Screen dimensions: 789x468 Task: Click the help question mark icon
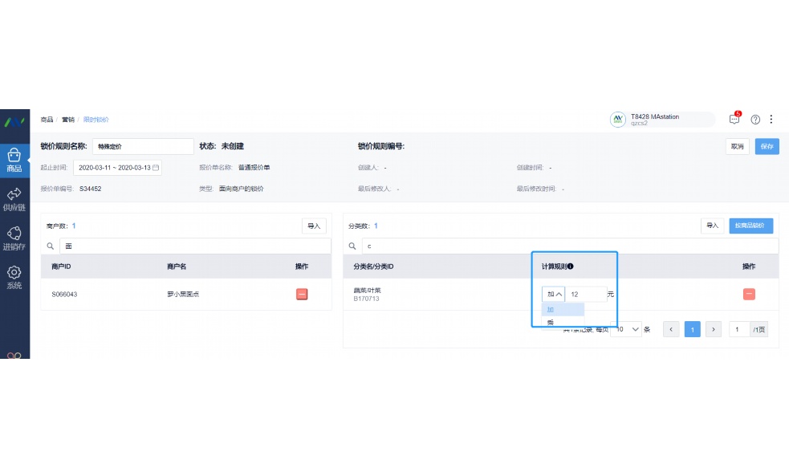pyautogui.click(x=754, y=119)
